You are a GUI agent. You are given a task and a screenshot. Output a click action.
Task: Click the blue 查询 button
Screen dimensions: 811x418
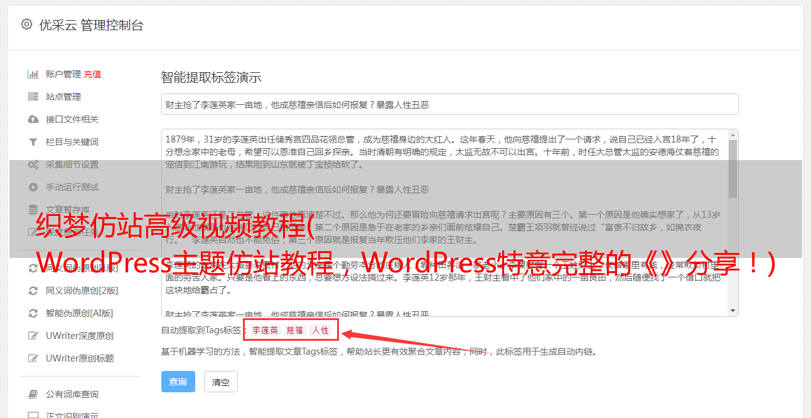click(x=178, y=382)
